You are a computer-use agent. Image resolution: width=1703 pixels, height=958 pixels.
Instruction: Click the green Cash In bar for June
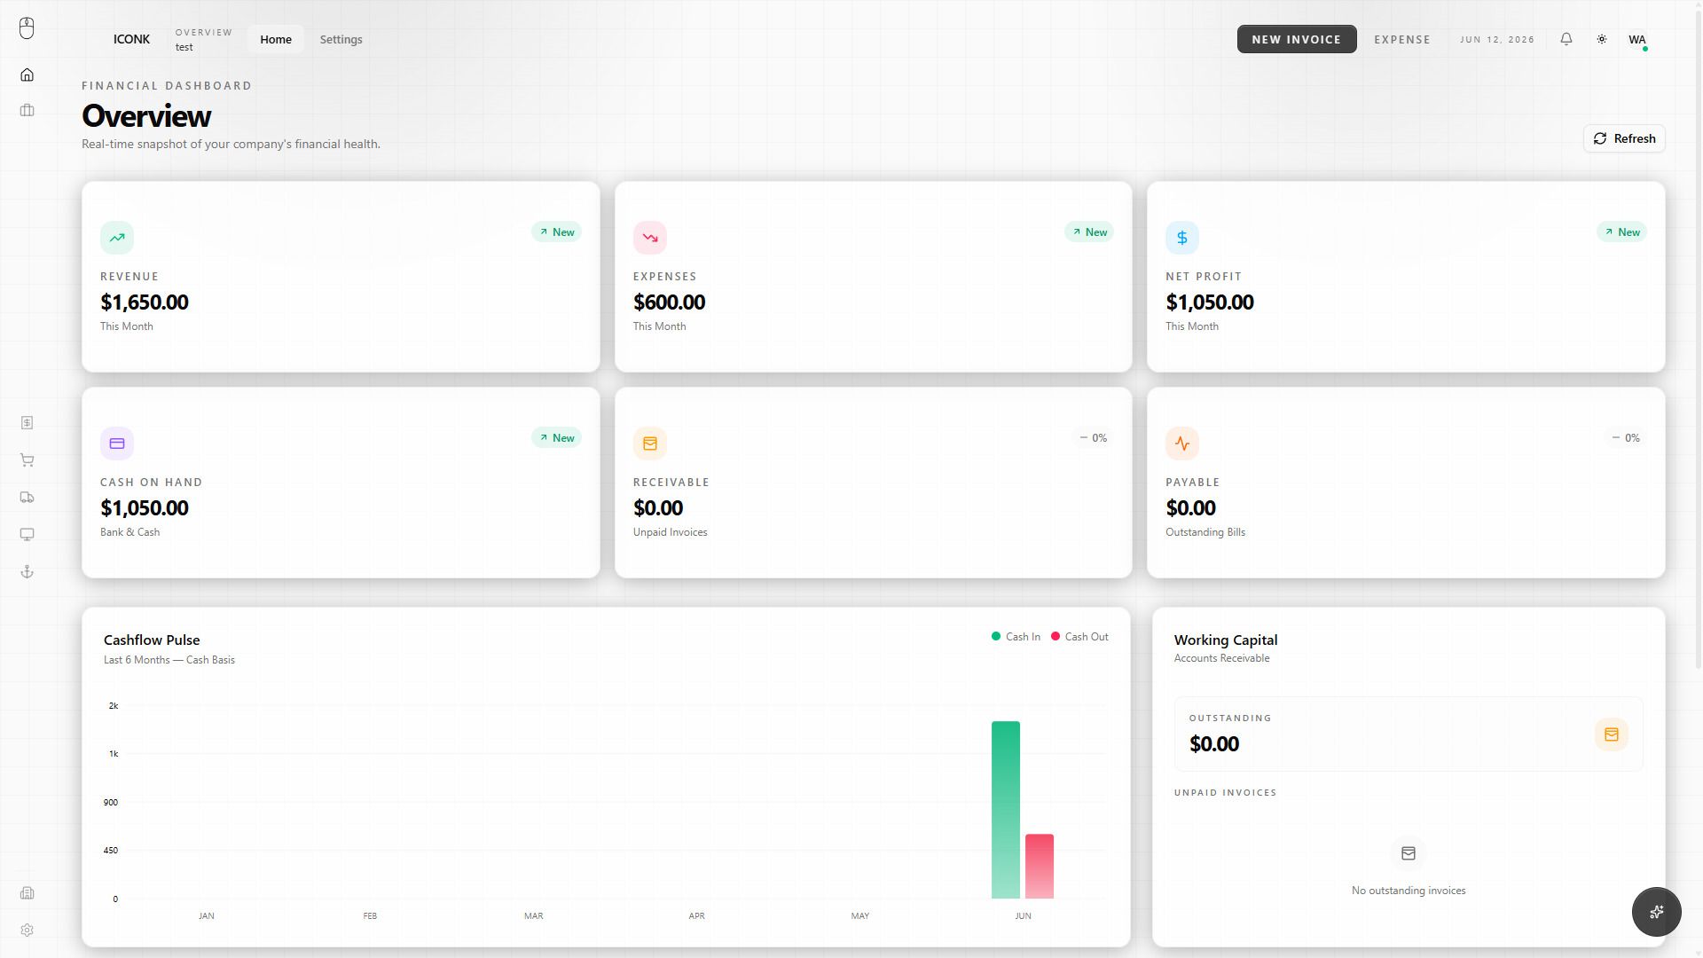coord(1006,810)
